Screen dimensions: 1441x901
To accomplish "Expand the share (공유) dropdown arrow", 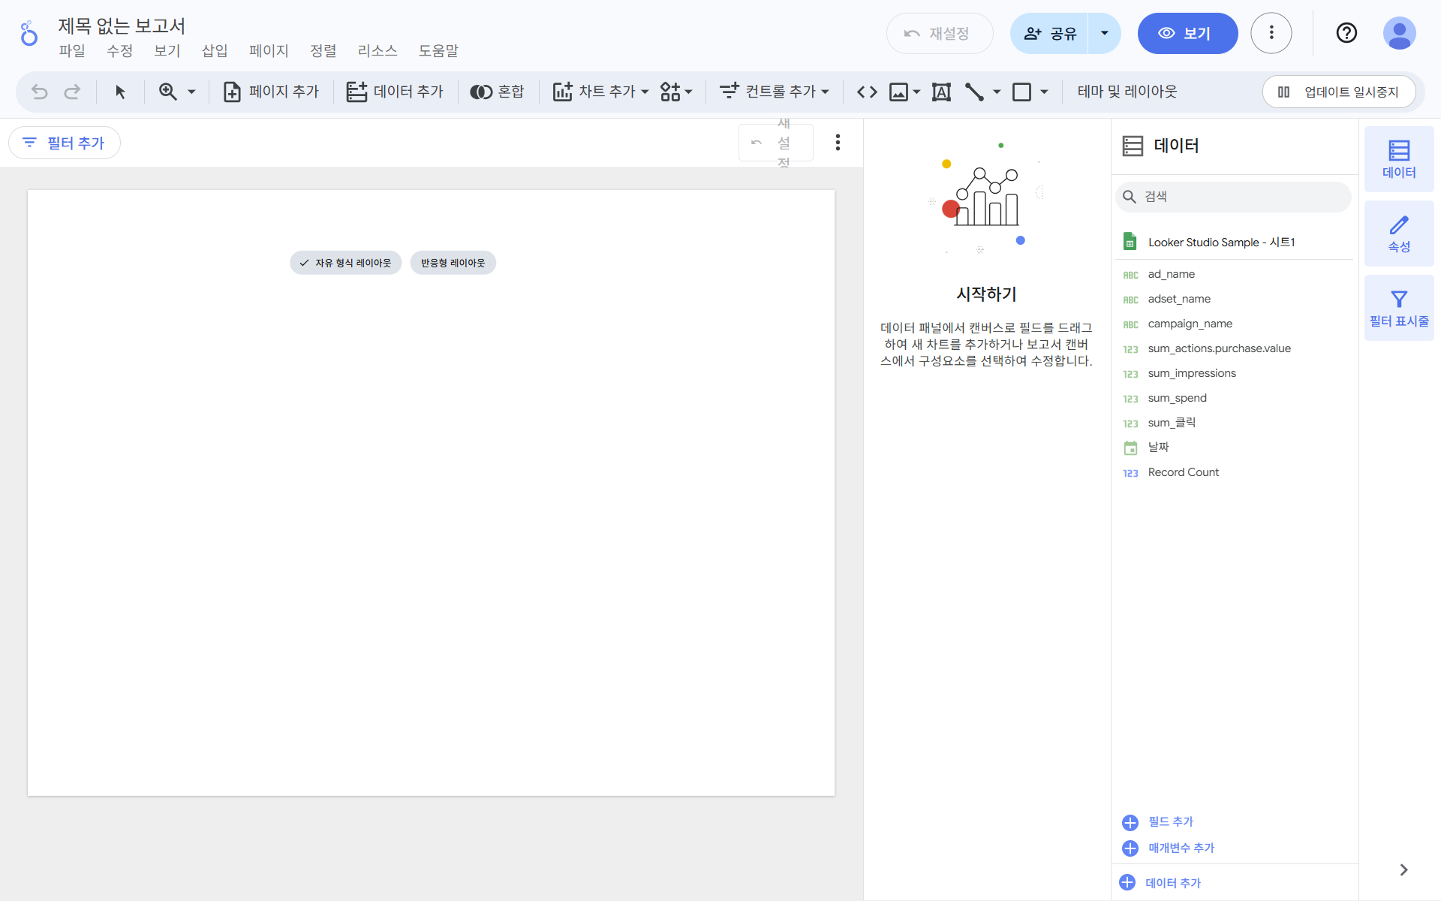I will (1104, 33).
